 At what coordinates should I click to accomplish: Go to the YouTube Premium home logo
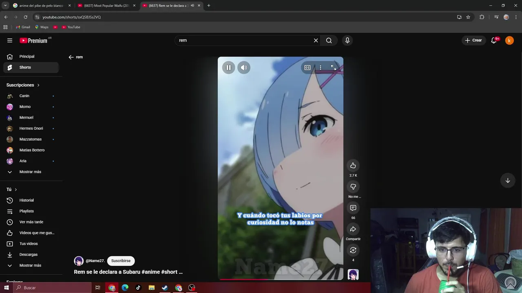[x=33, y=40]
